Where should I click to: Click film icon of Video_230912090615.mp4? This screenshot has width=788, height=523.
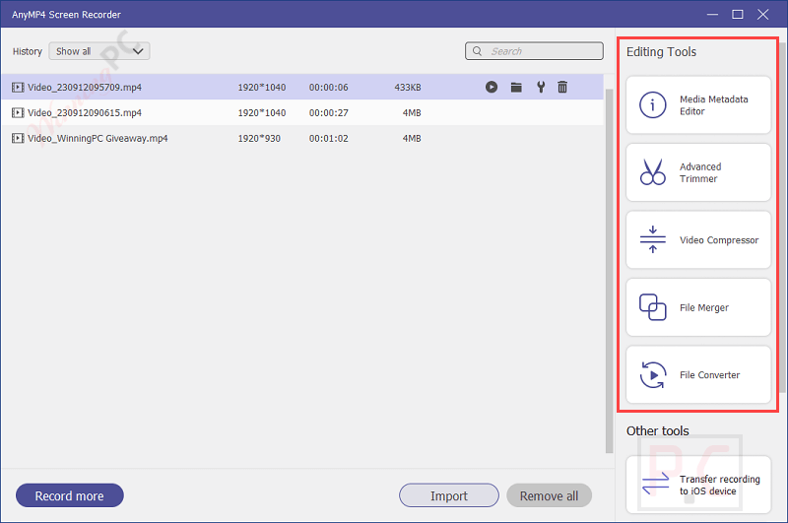(x=18, y=113)
